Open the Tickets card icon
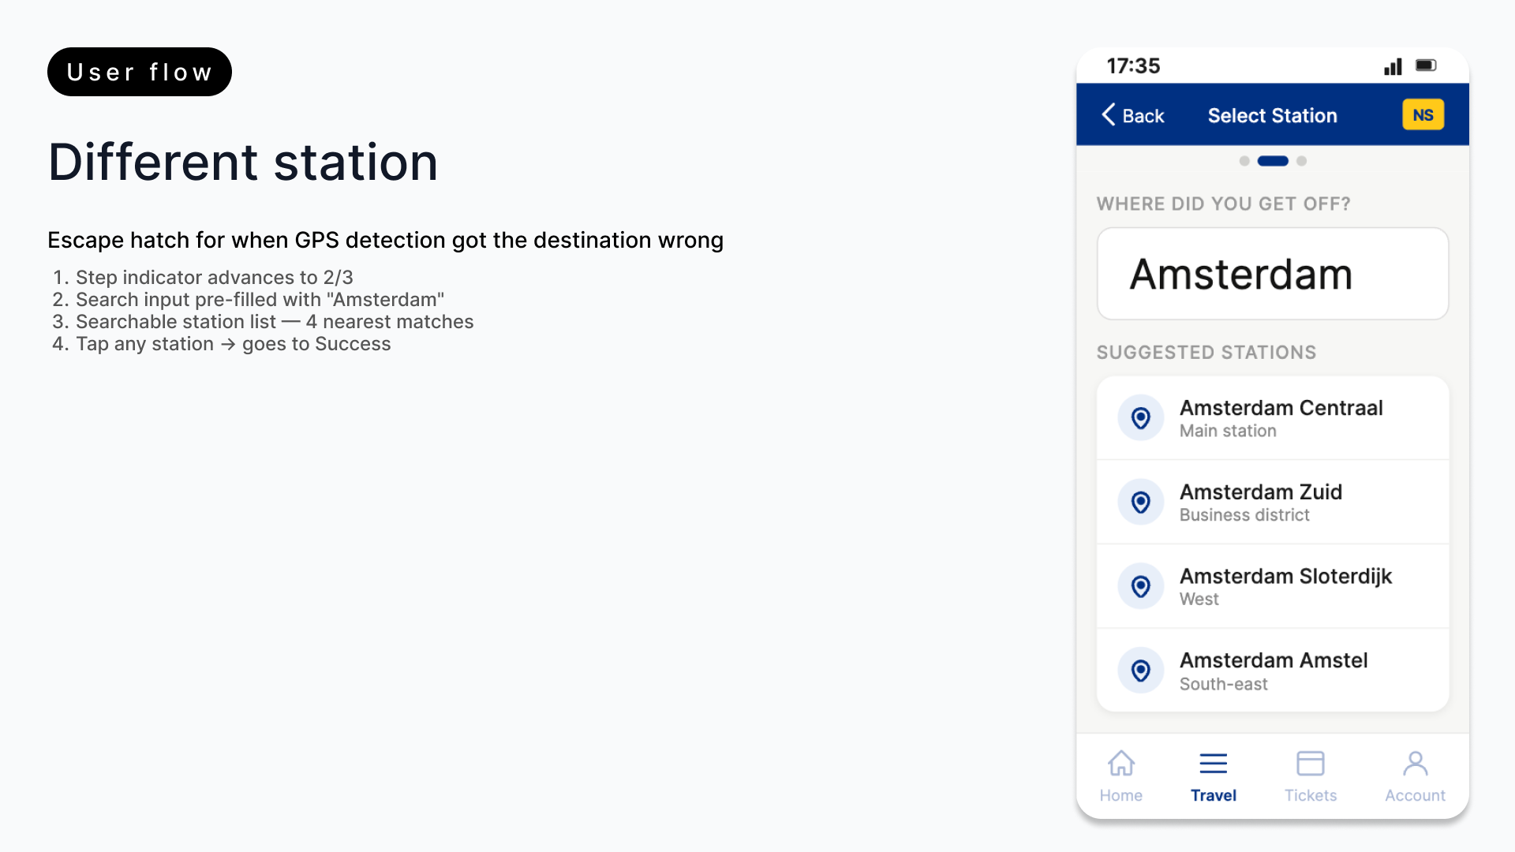 tap(1311, 764)
